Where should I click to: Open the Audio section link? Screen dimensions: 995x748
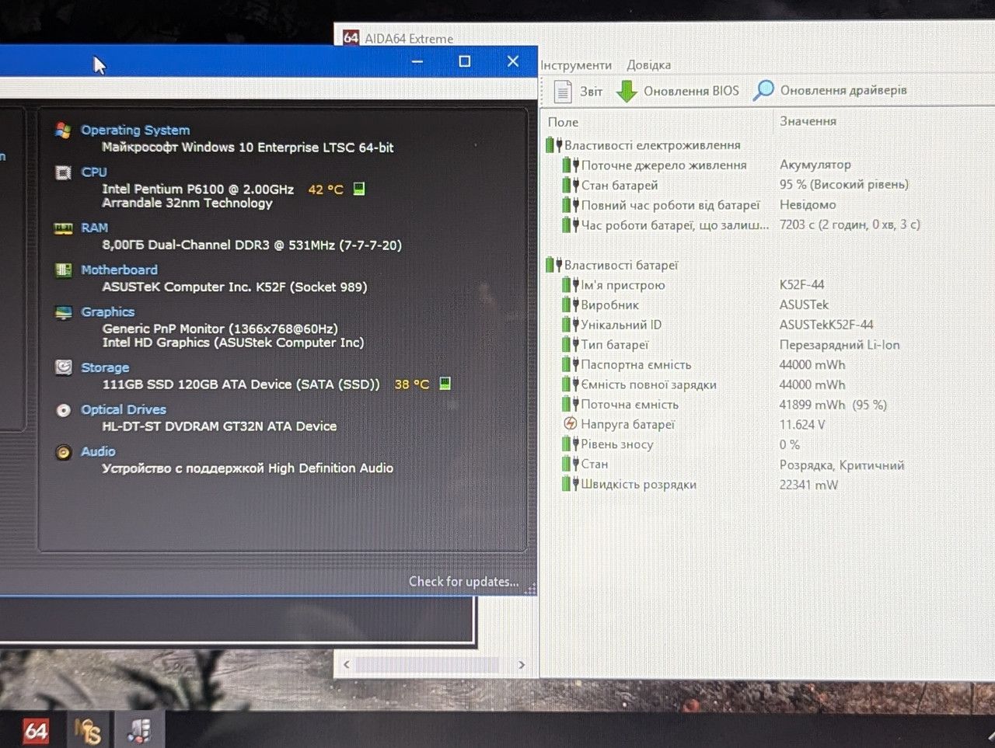coord(98,451)
